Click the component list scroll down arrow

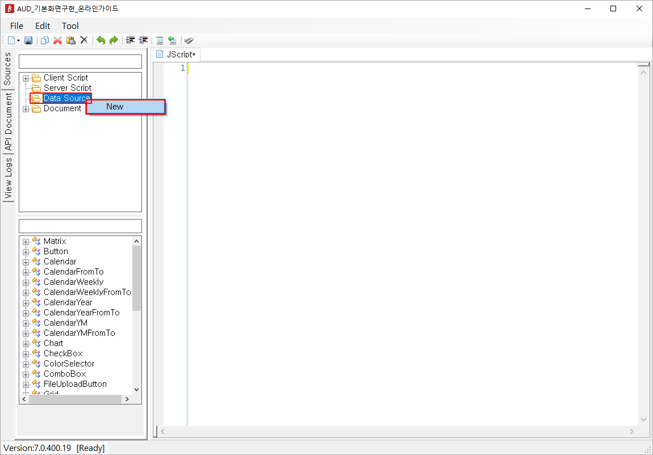[x=137, y=390]
